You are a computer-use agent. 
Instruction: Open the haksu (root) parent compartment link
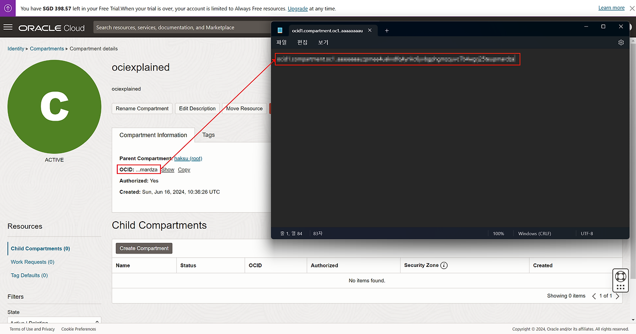(x=188, y=159)
